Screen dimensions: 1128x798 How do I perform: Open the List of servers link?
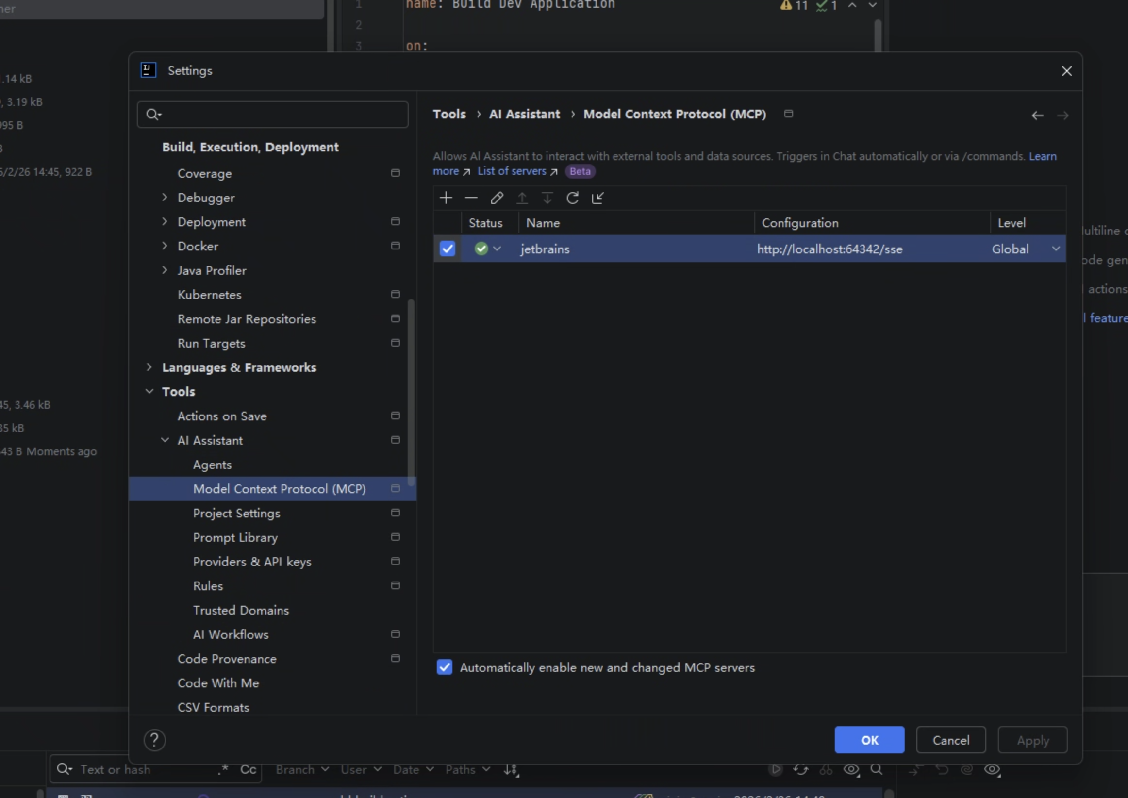tap(512, 171)
